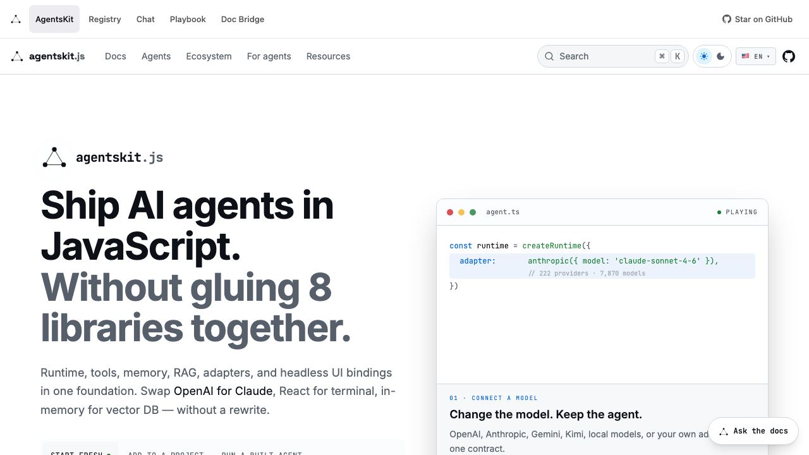Open the Resources nav item
This screenshot has width=809, height=455.
coord(328,56)
